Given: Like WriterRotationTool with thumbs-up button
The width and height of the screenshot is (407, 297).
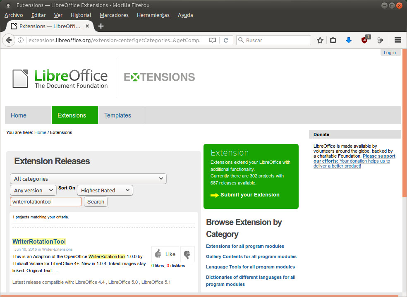Looking at the screenshot, I should tap(165, 254).
